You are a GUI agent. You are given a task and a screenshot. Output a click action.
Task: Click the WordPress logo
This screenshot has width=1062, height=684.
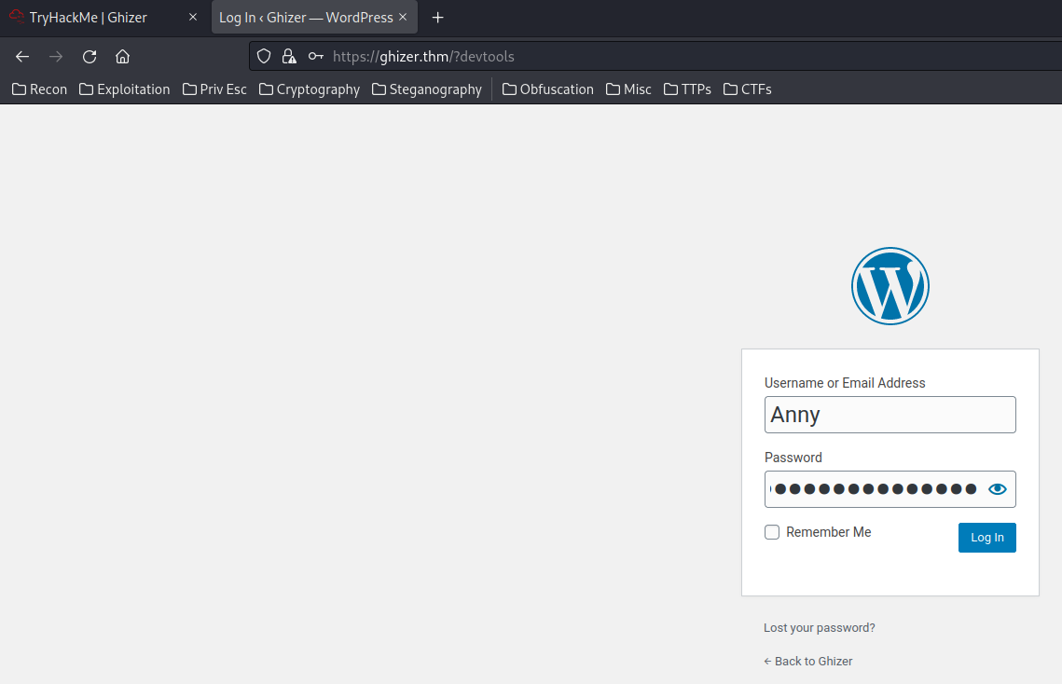point(890,286)
